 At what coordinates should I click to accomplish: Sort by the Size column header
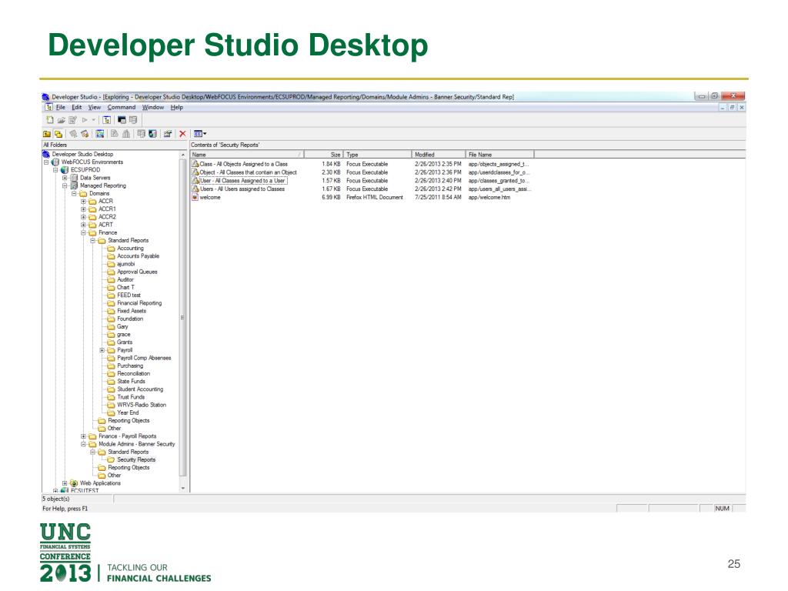pyautogui.click(x=324, y=155)
